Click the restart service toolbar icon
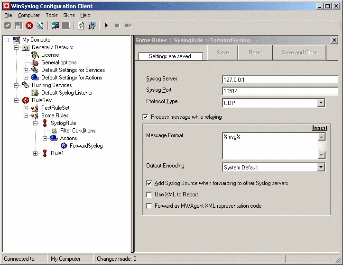343x265 pixels. pos(128,26)
